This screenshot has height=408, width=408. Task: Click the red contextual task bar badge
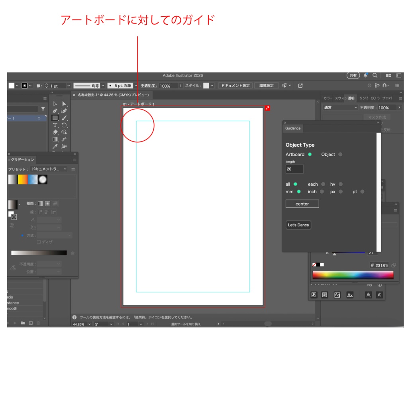(267, 108)
